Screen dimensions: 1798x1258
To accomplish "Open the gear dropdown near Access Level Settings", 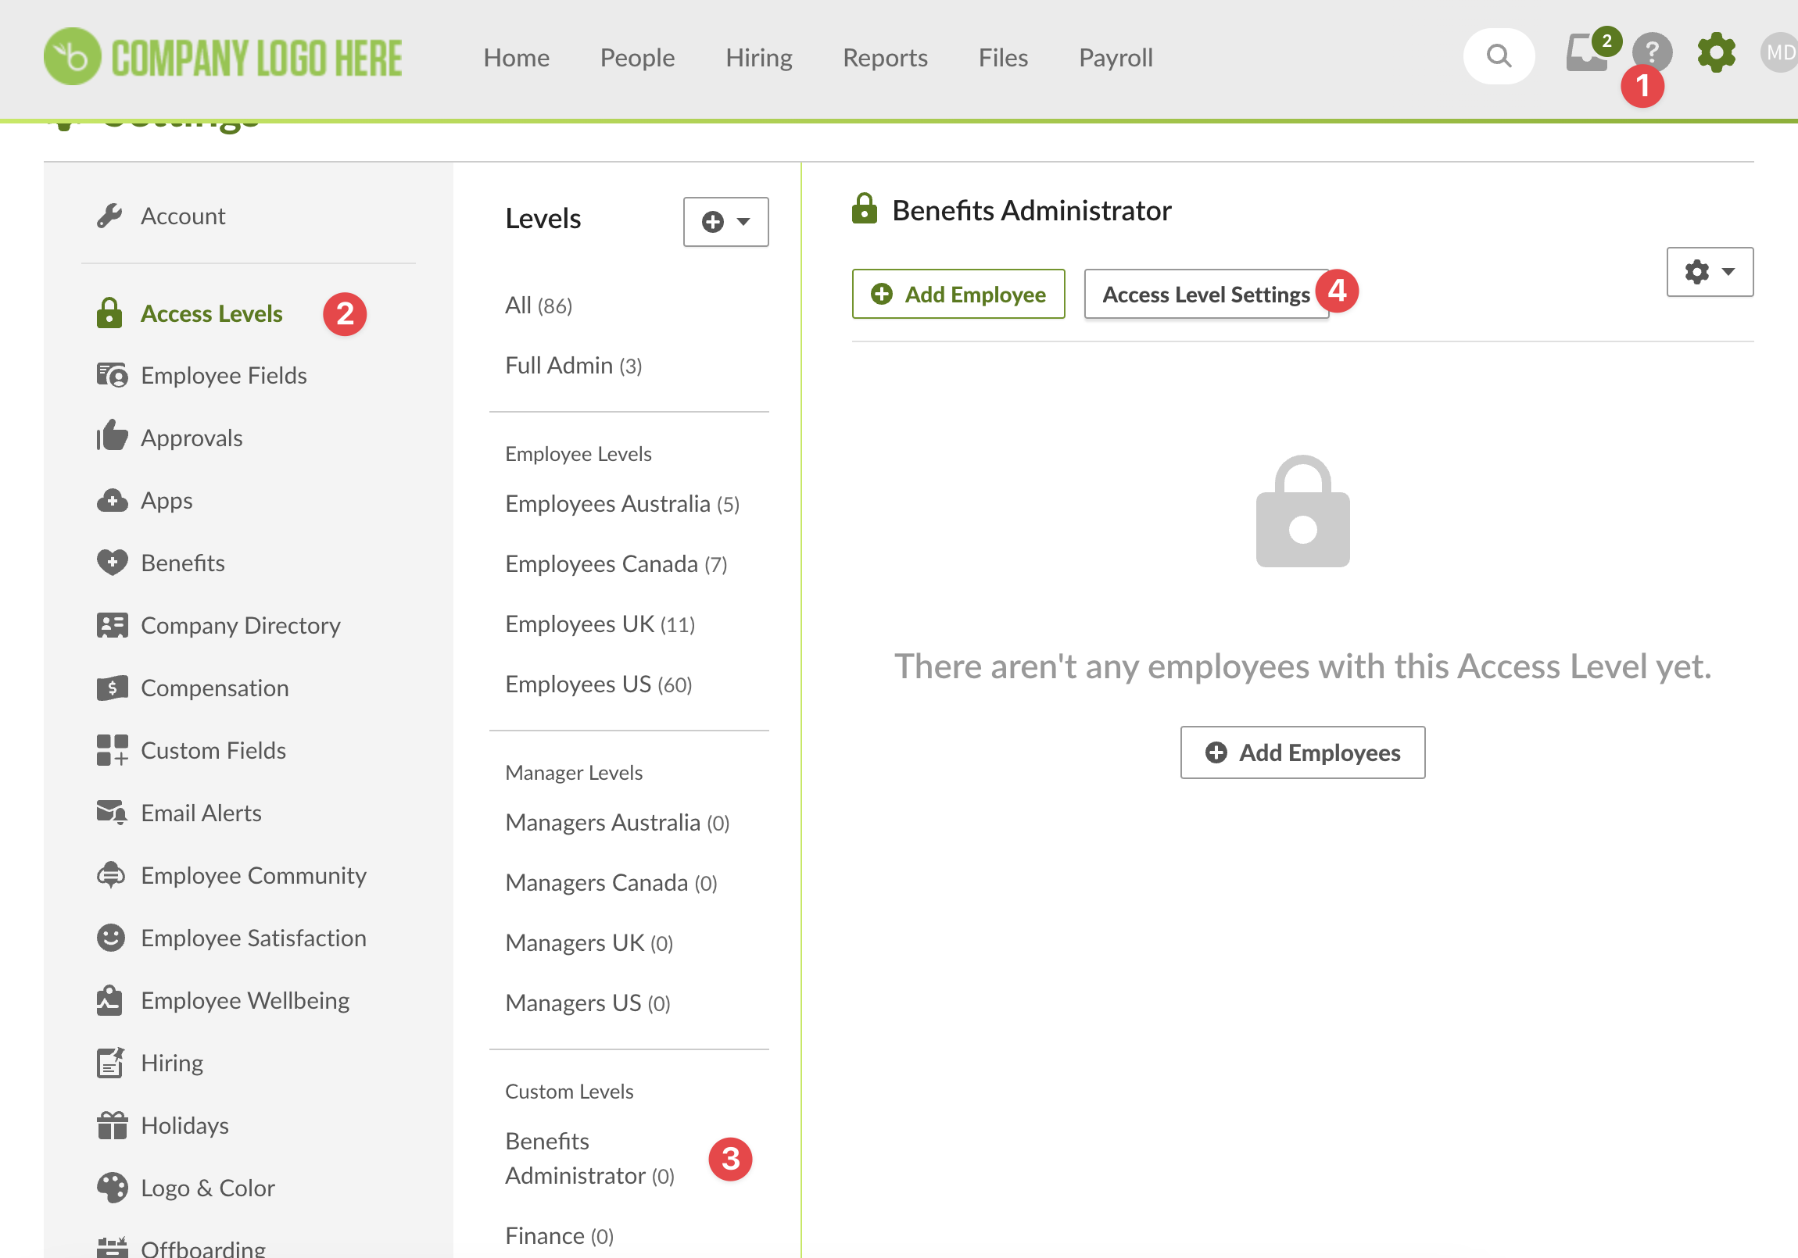I will coord(1709,273).
